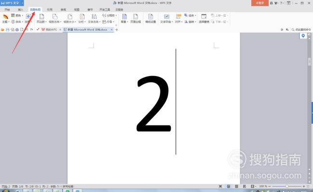This screenshot has height=192, width=313.
Task: Click the 纸张方向 orientation icon
Action: [55, 16]
